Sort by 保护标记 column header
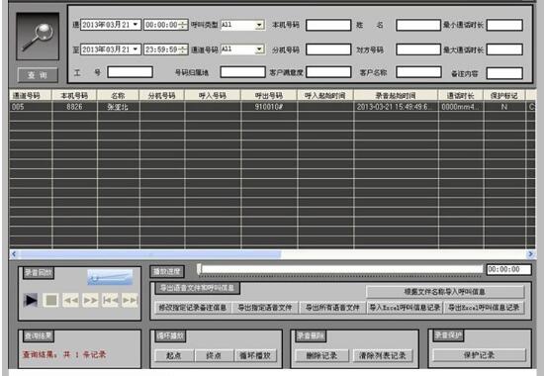Viewport: 545px width, 376px height. pyautogui.click(x=504, y=95)
